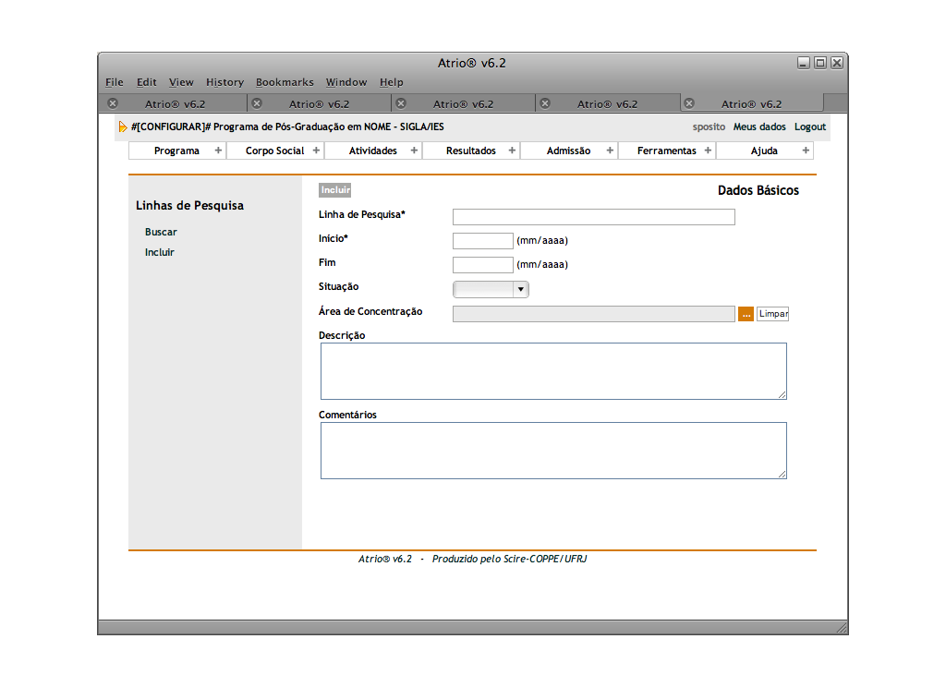This screenshot has height=687, width=946.
Task: Select Buscar in the Linhas de Pesquisa sidebar
Action: [161, 233]
